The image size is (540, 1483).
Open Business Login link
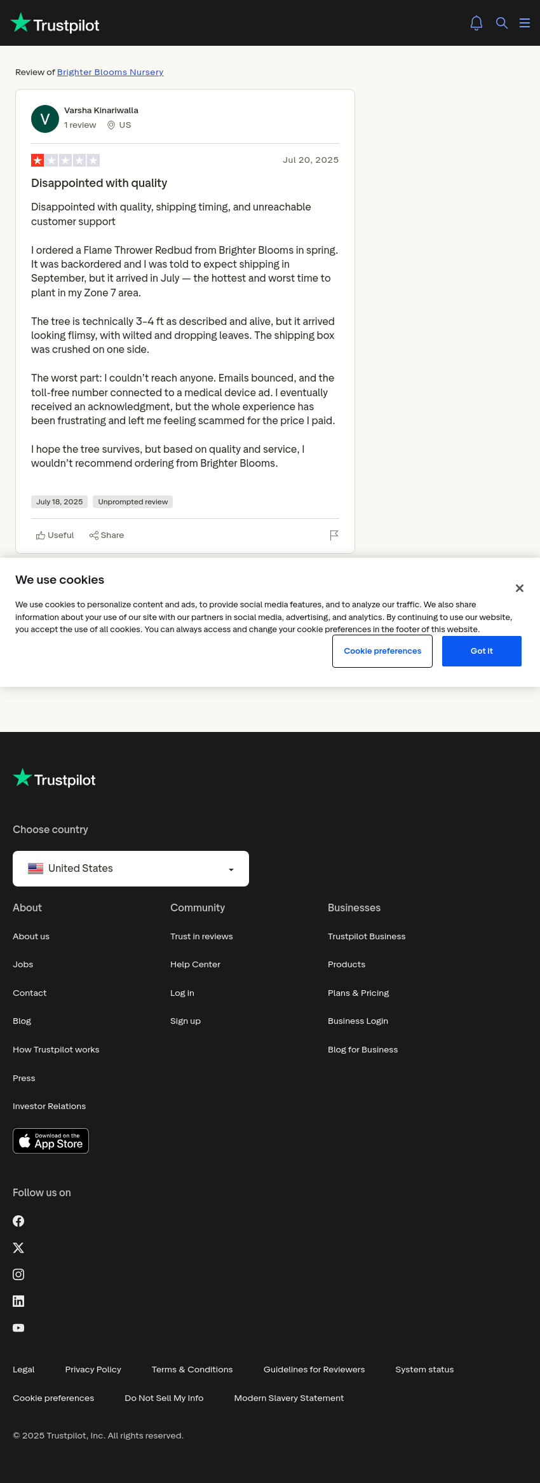pos(358,1021)
